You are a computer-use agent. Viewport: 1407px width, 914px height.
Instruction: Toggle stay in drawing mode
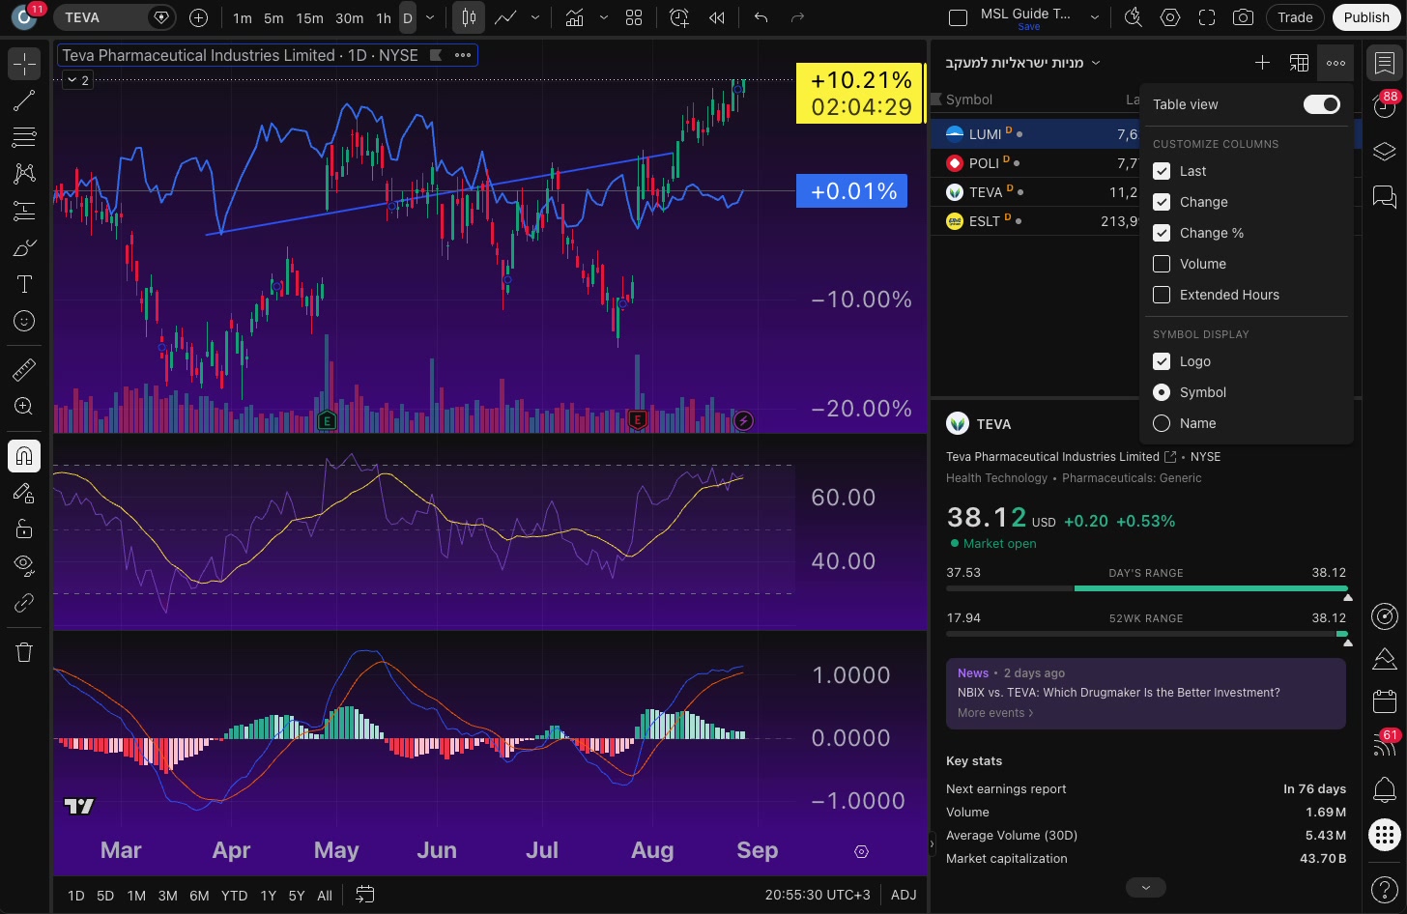24,493
